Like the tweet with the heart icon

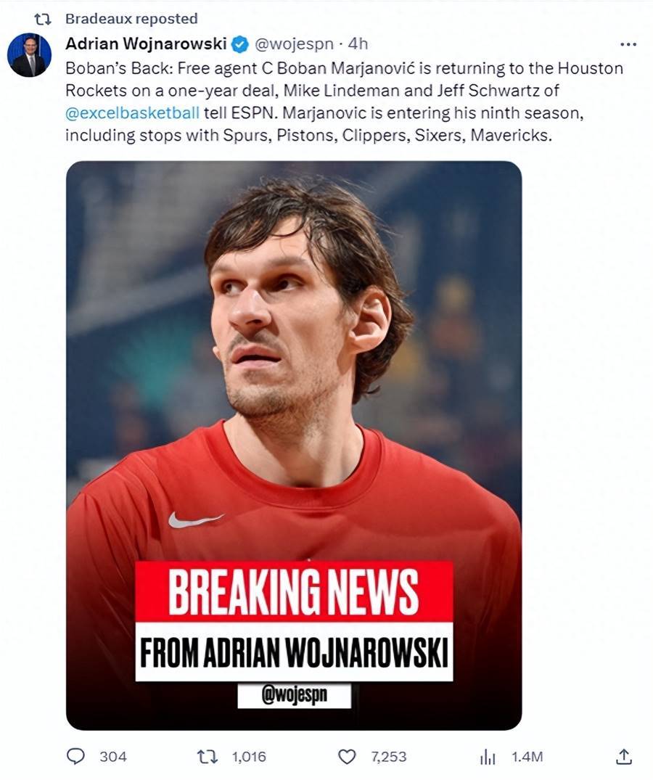point(347,757)
